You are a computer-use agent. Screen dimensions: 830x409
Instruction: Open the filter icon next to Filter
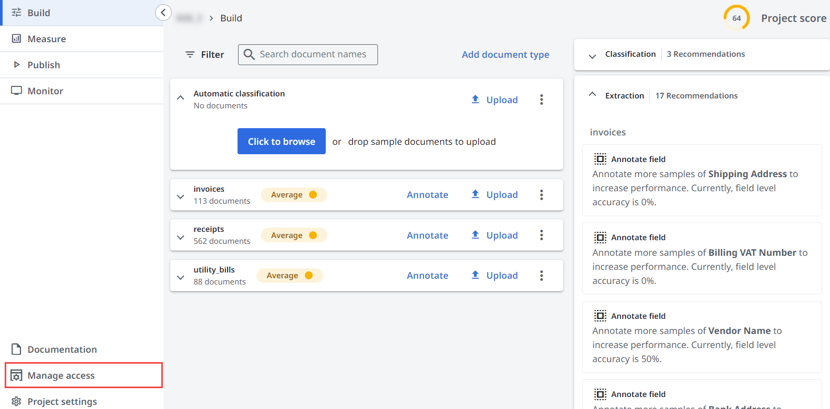pos(190,55)
